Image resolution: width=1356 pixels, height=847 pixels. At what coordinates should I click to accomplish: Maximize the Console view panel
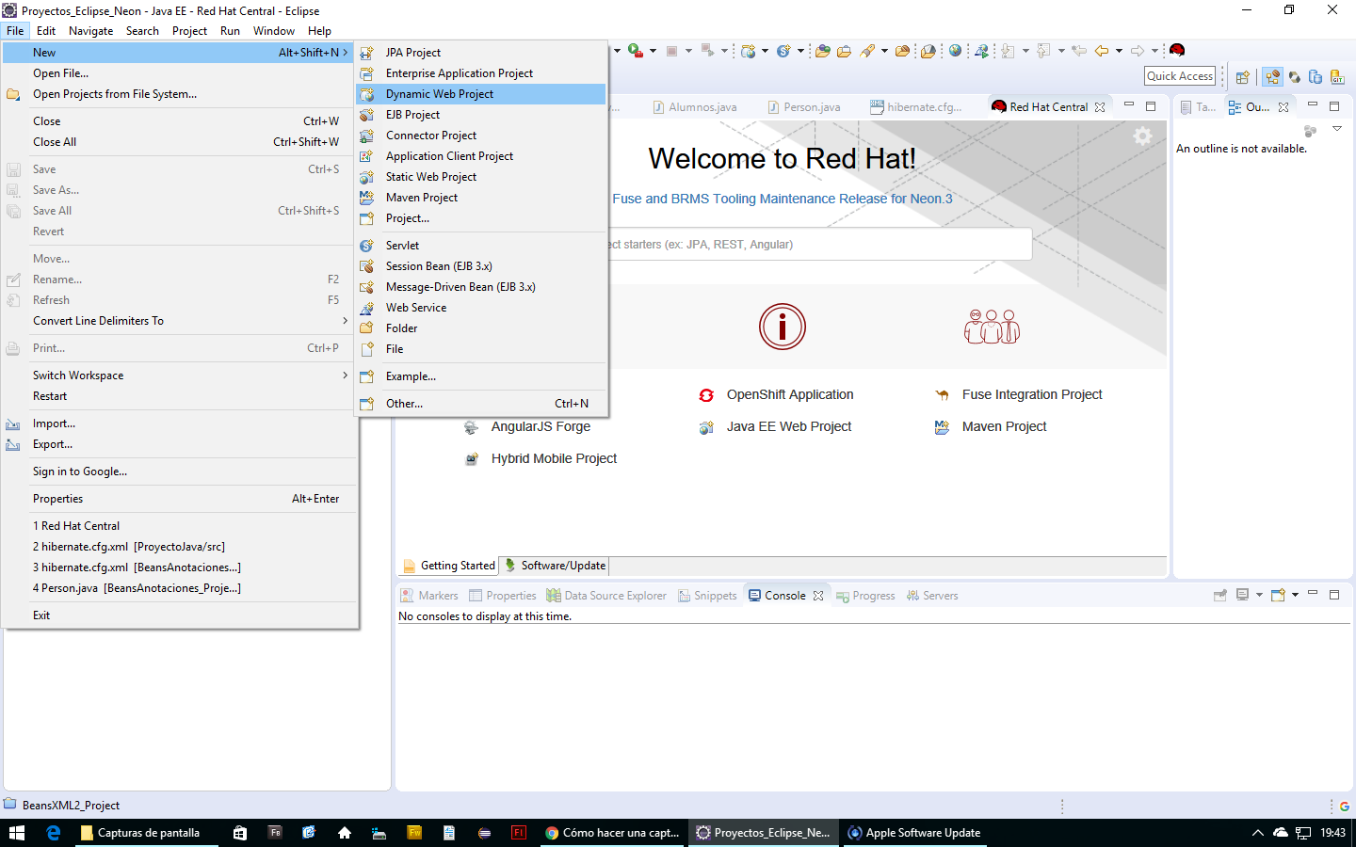(x=1334, y=595)
